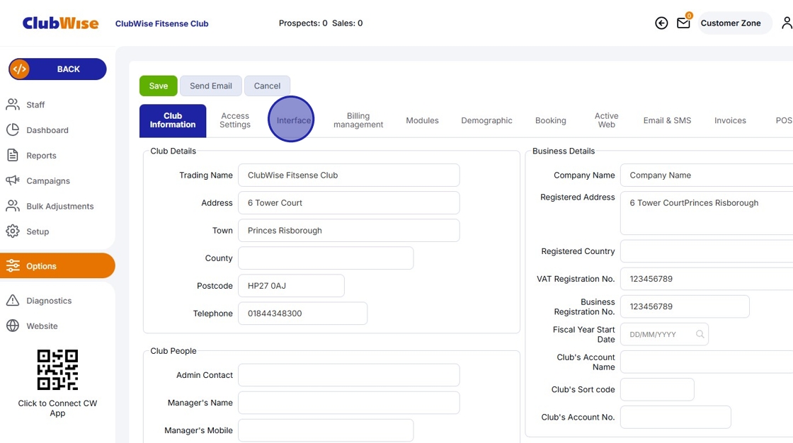
Task: Open the mail envelope notifications icon
Action: coord(683,23)
